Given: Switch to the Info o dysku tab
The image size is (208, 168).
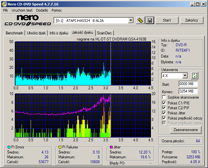Looking at the screenshot, I should (59, 33).
